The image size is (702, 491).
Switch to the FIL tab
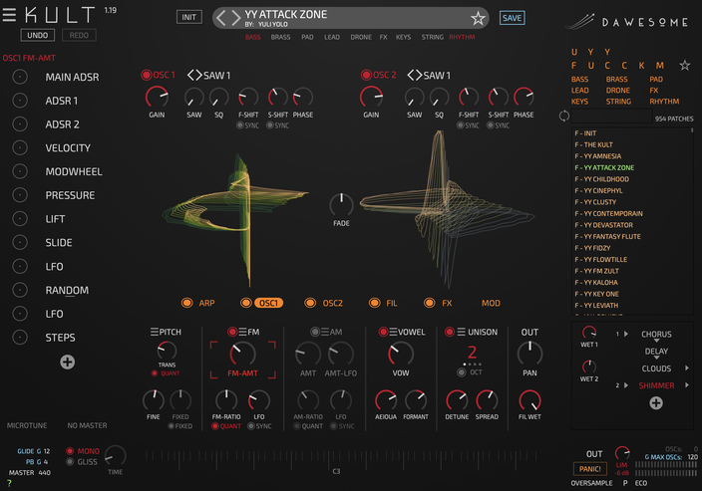392,303
